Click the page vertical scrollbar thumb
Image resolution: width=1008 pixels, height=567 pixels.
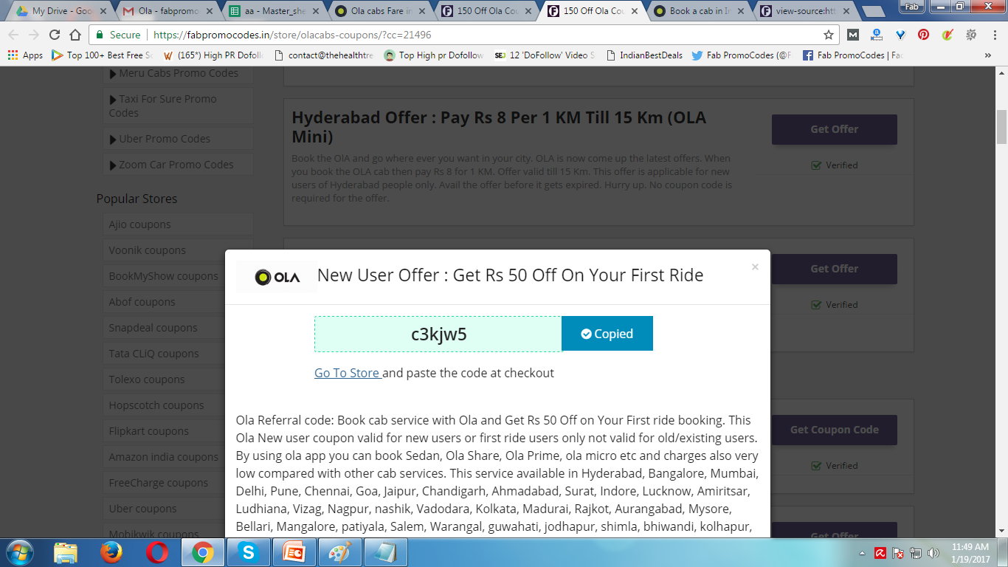[1001, 127]
